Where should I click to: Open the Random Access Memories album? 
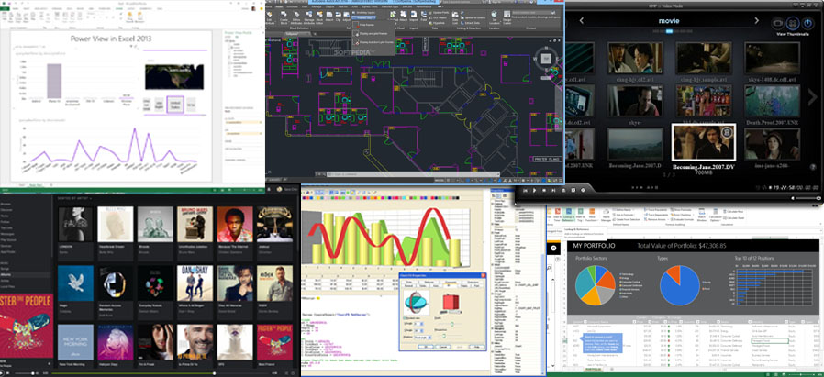pos(115,283)
